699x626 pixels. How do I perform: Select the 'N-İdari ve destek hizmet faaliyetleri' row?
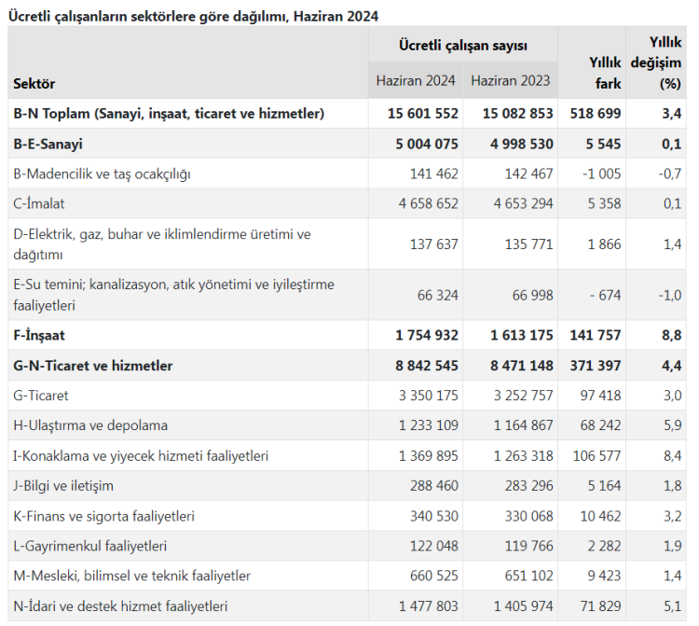click(x=120, y=606)
